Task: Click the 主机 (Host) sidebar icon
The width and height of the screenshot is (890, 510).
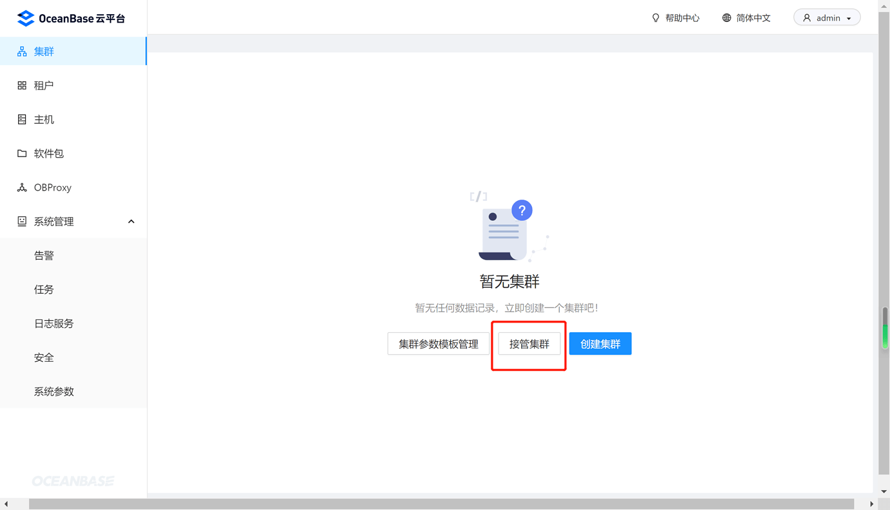Action: click(21, 118)
